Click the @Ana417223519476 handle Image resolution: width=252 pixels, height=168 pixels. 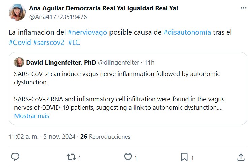(58, 17)
